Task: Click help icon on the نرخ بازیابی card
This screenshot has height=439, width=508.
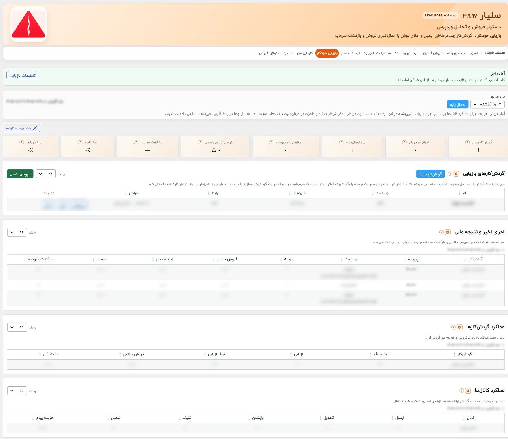Action: pos(22,142)
